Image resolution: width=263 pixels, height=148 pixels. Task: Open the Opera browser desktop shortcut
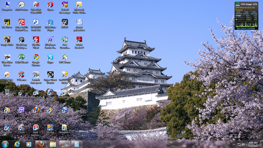point(50,5)
